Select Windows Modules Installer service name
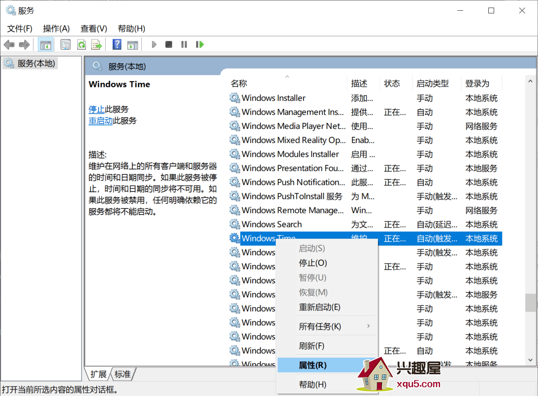The height and width of the screenshot is (396, 538). coord(290,154)
